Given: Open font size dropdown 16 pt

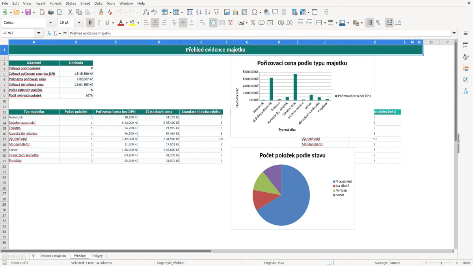Looking at the screenshot, I should click(79, 23).
